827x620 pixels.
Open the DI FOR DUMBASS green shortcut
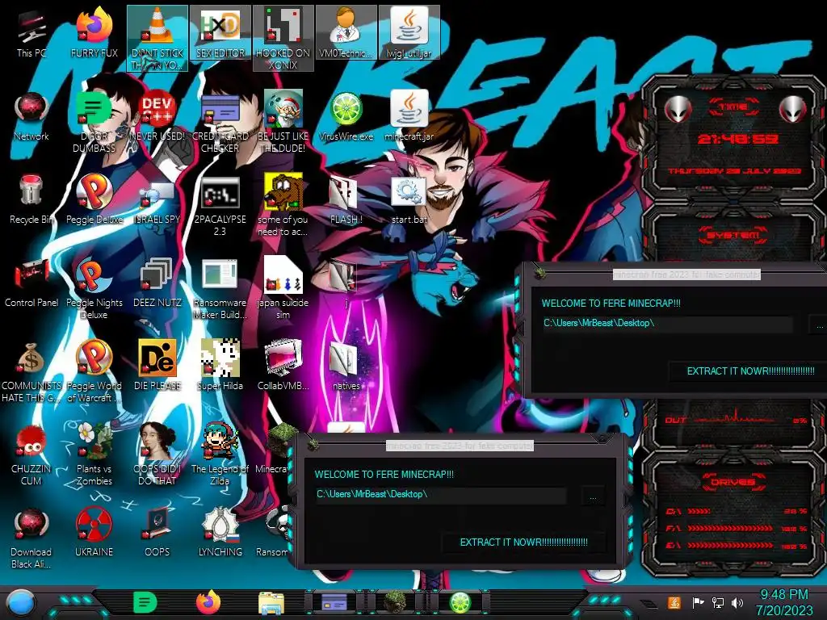(94, 122)
